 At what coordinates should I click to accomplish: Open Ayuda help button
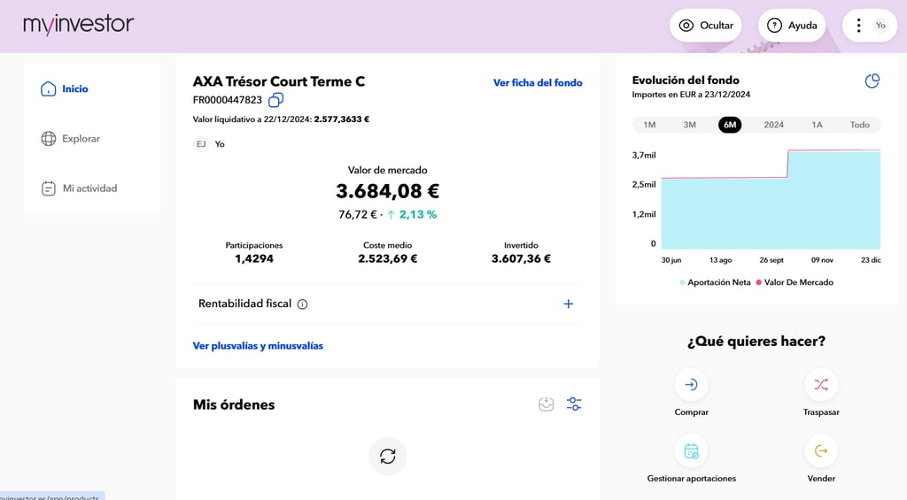pyautogui.click(x=792, y=26)
